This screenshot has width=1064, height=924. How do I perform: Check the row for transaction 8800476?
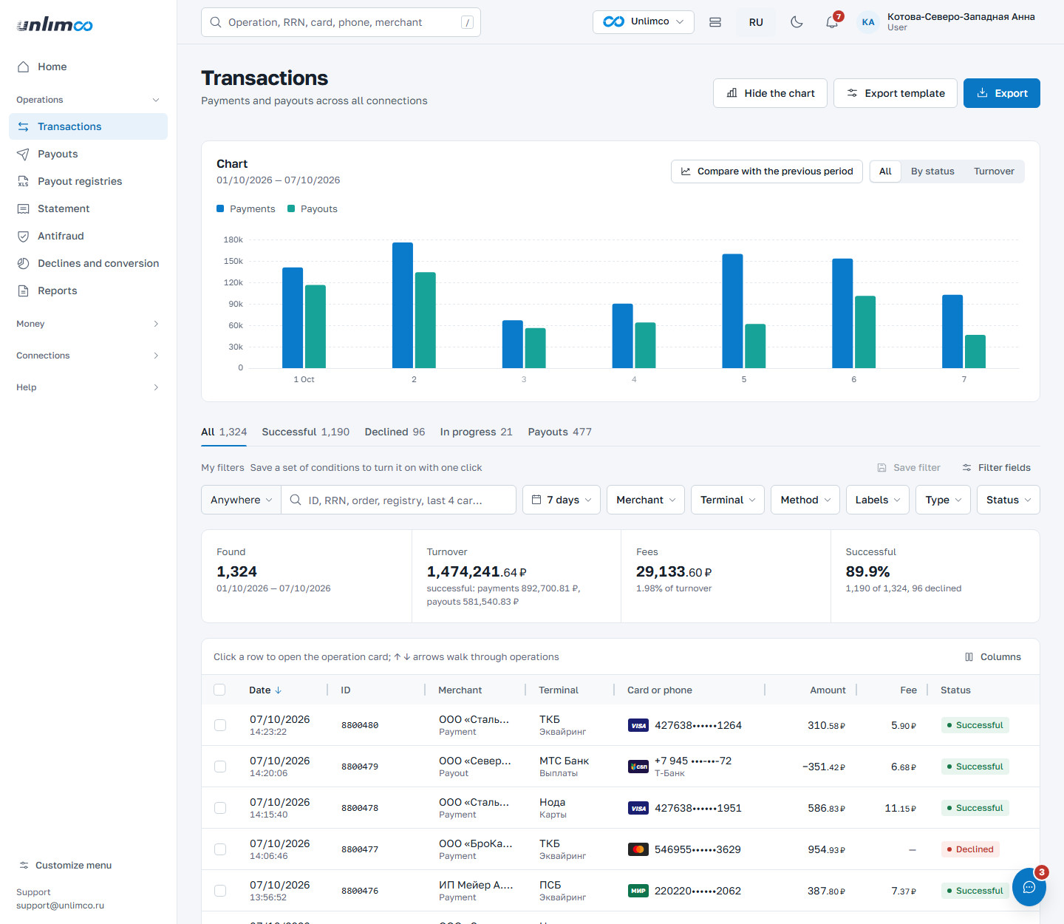(x=220, y=891)
